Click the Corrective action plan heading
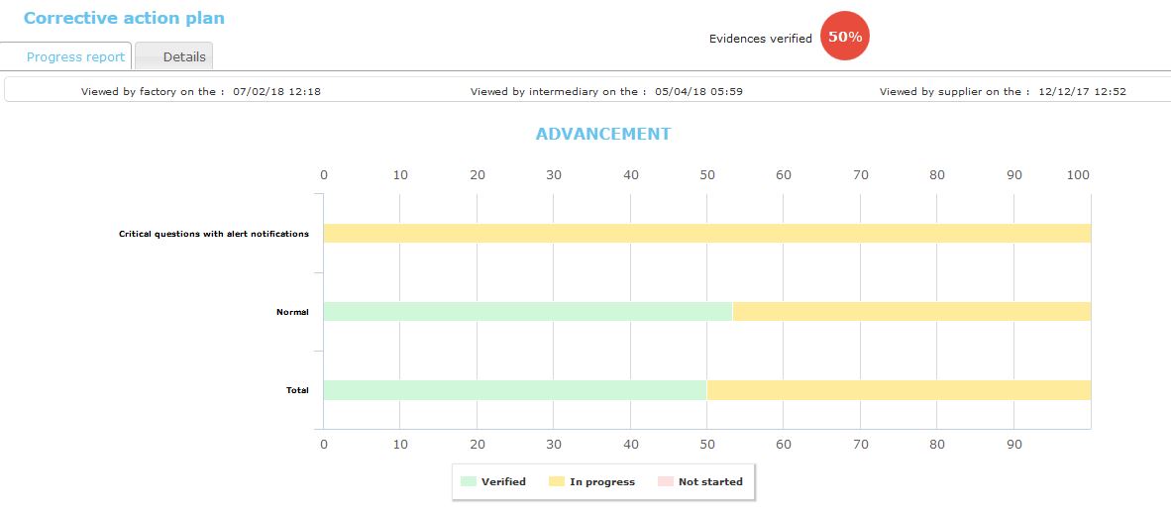The image size is (1171, 512). 124,18
